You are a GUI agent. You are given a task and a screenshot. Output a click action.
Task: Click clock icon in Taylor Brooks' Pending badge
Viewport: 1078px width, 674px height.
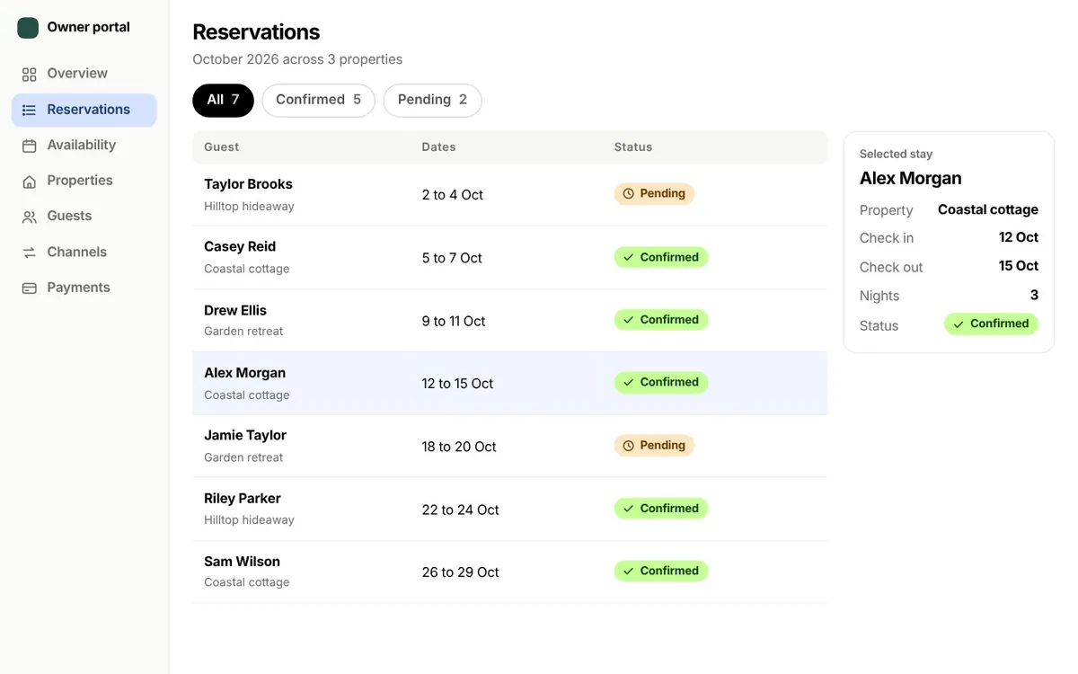(x=629, y=194)
